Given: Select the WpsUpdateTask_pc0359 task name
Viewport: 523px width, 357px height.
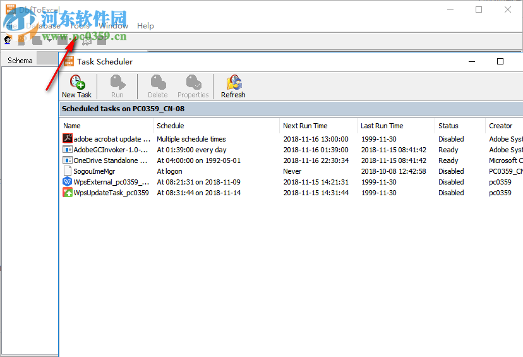Looking at the screenshot, I should 111,193.
